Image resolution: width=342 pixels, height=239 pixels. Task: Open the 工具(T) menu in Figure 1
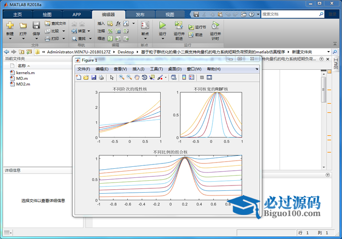pos(156,69)
